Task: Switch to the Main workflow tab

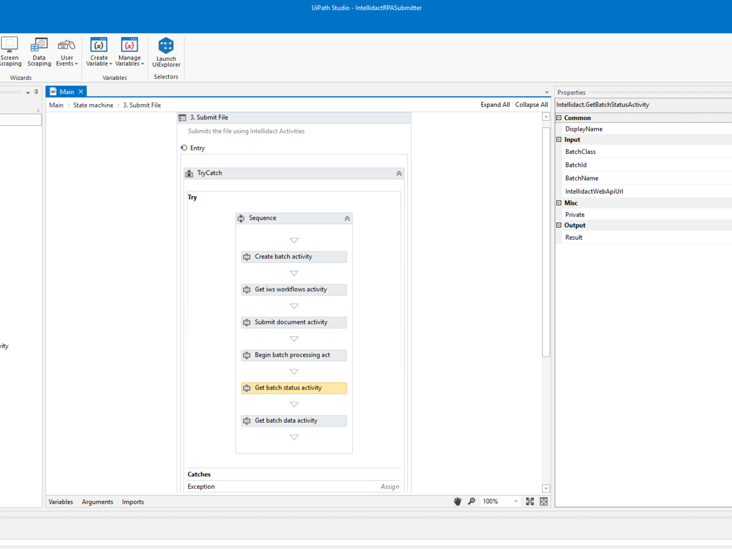Action: tap(67, 91)
